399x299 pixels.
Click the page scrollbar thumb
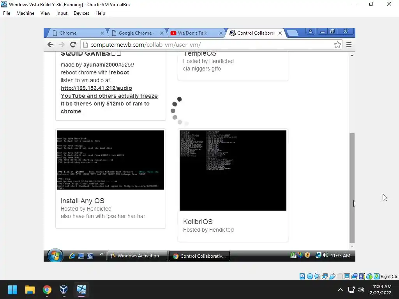[352, 188]
